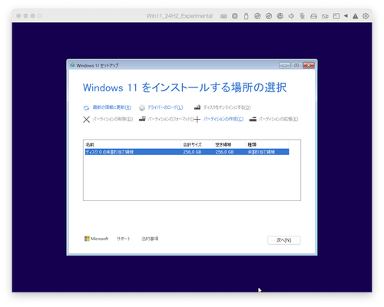Click the 名前 column header
Viewport: 384px width, 307px height.
132,145
